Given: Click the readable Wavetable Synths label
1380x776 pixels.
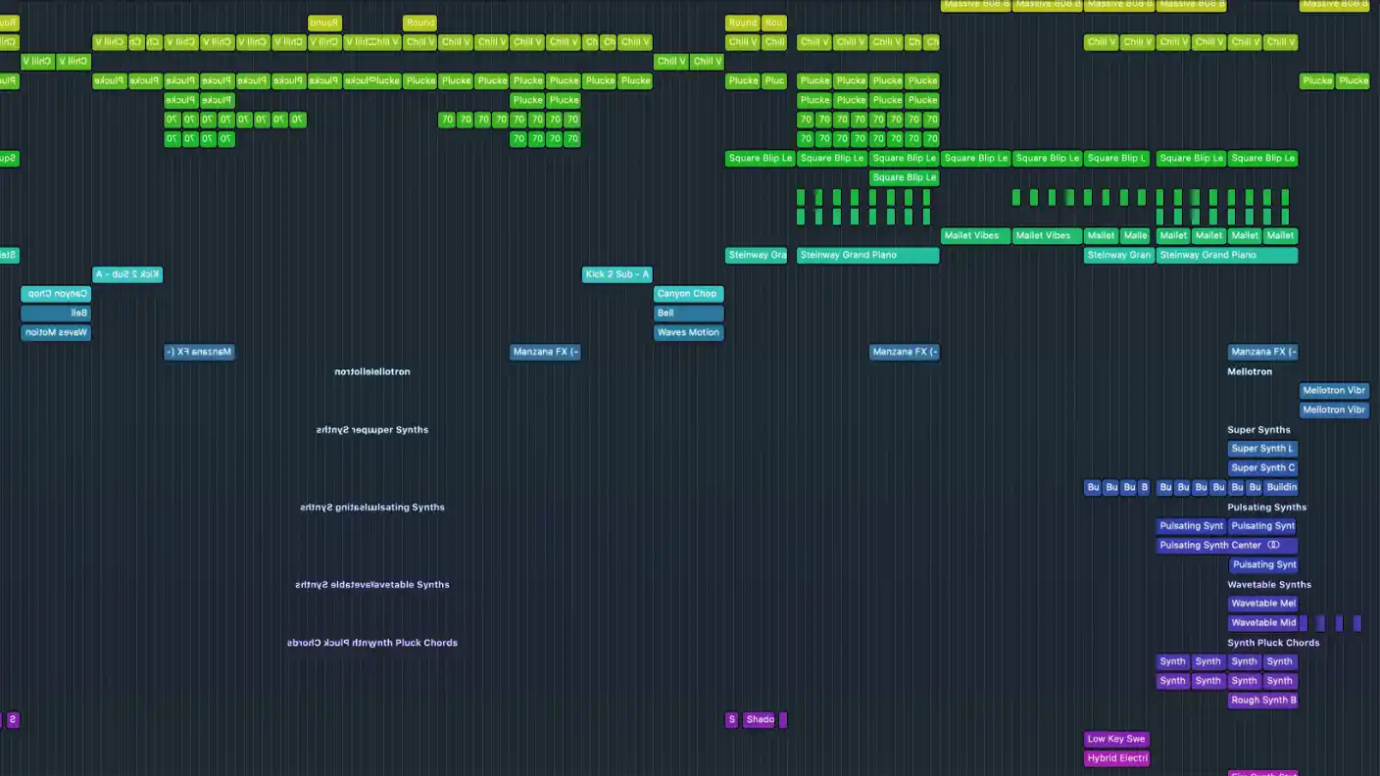Looking at the screenshot, I should [x=1269, y=584].
